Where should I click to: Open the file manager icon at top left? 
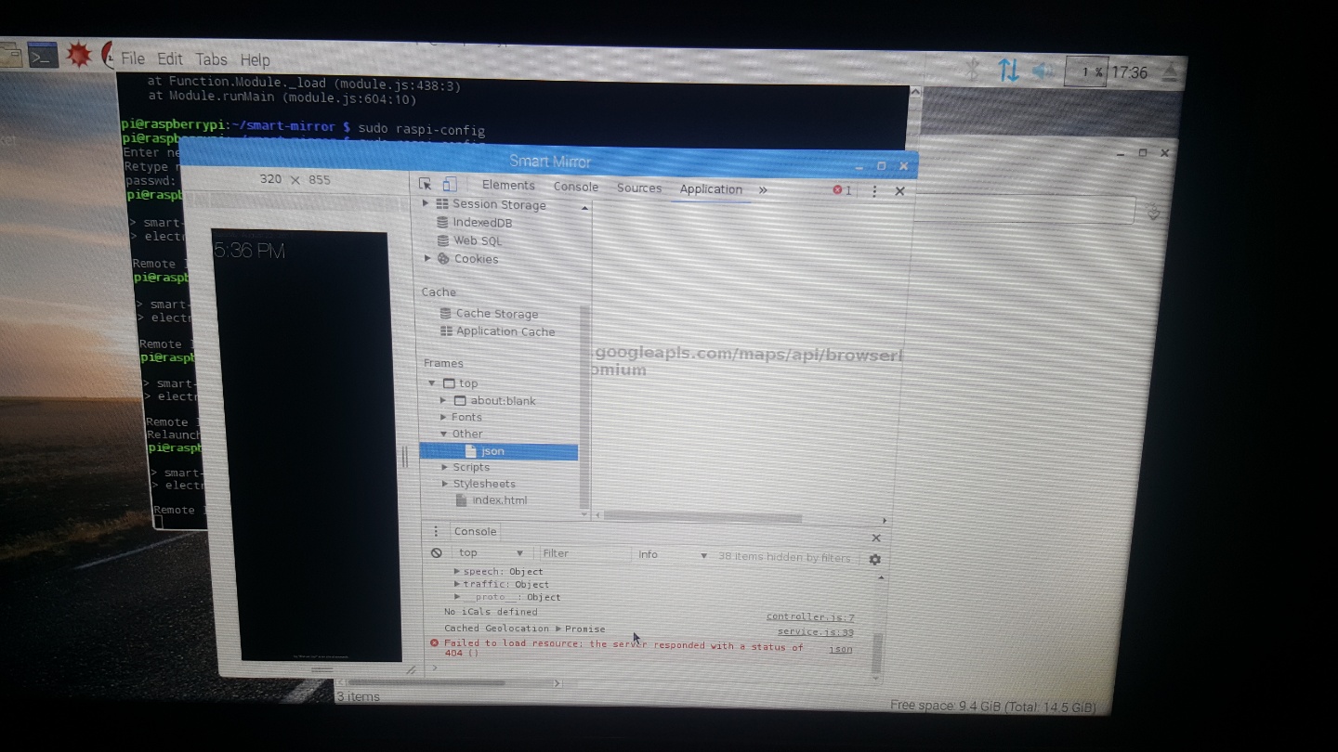click(x=10, y=55)
